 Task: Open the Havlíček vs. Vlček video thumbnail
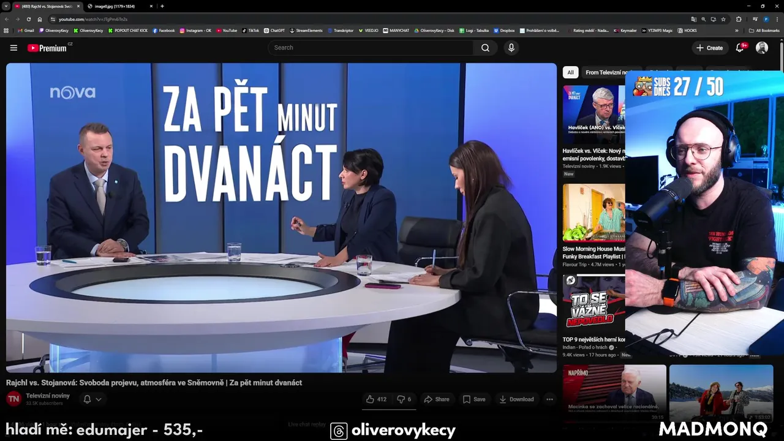[x=594, y=114]
